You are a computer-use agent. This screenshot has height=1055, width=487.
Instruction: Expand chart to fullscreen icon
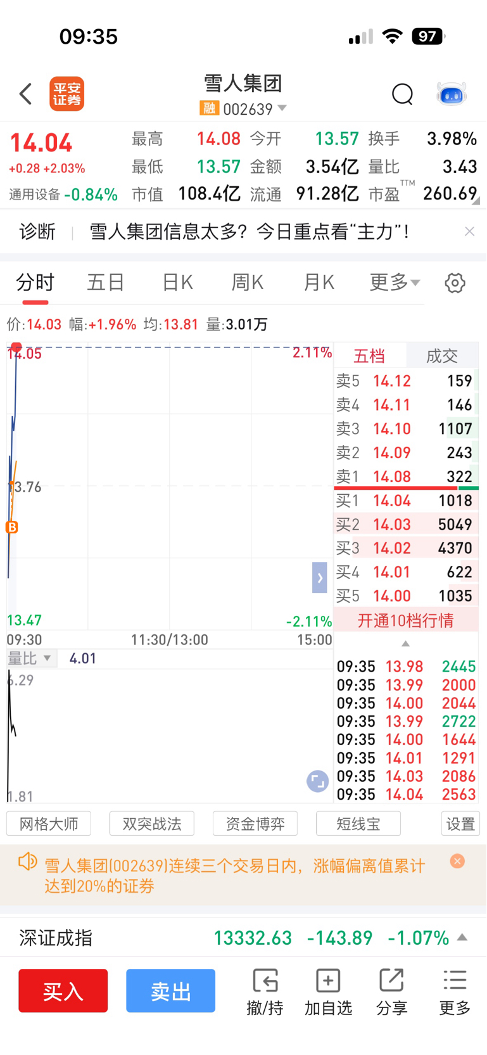(317, 781)
